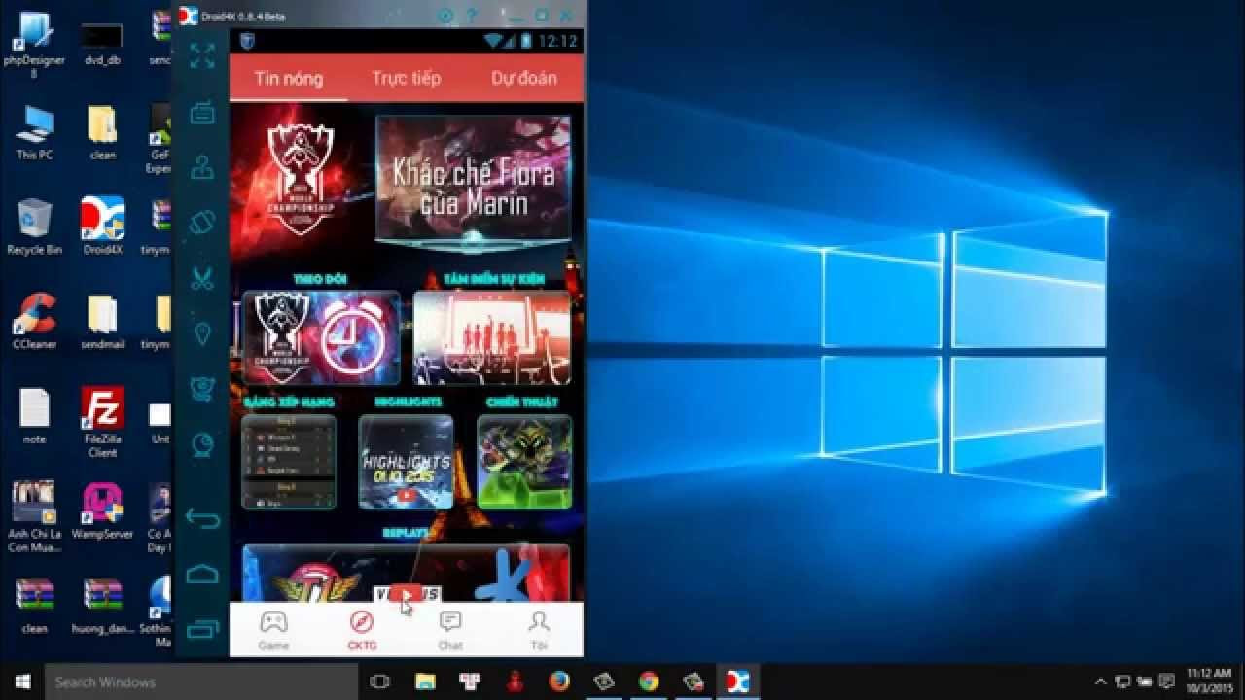Open Droid4X help question mark
The image size is (1245, 700).
point(472,16)
